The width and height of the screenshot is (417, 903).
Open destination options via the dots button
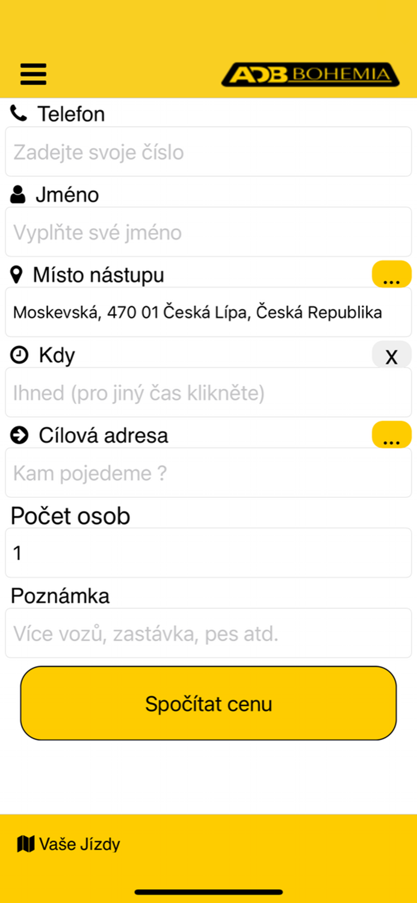coord(392,434)
